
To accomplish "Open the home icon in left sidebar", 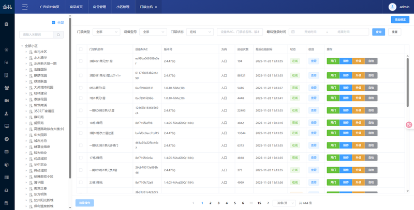I will point(7,50).
